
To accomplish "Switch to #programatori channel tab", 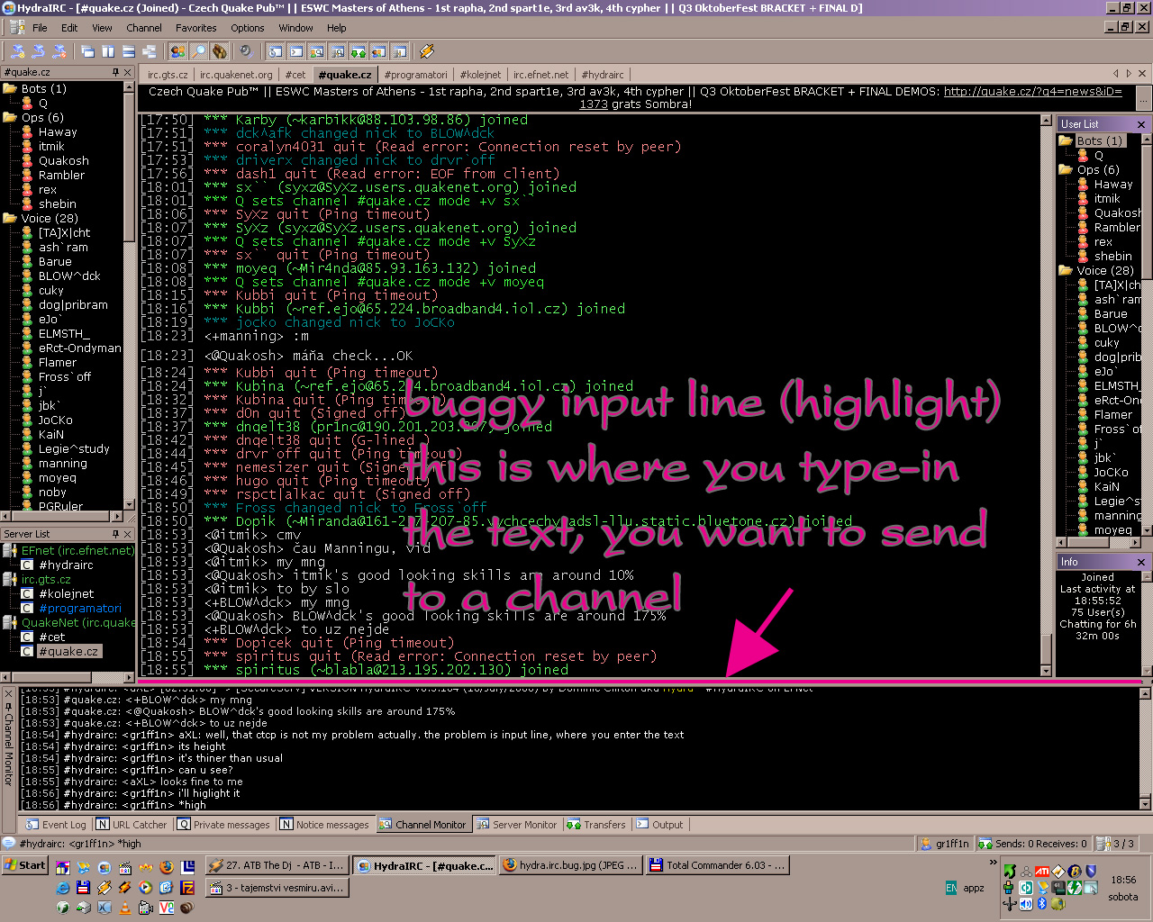I will tap(415, 75).
